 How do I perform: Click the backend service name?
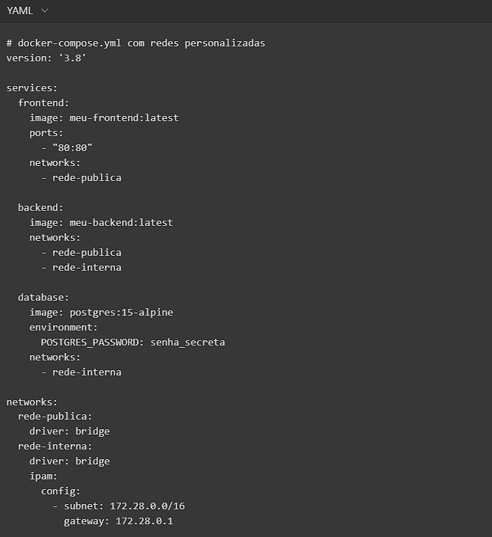[x=41, y=207]
